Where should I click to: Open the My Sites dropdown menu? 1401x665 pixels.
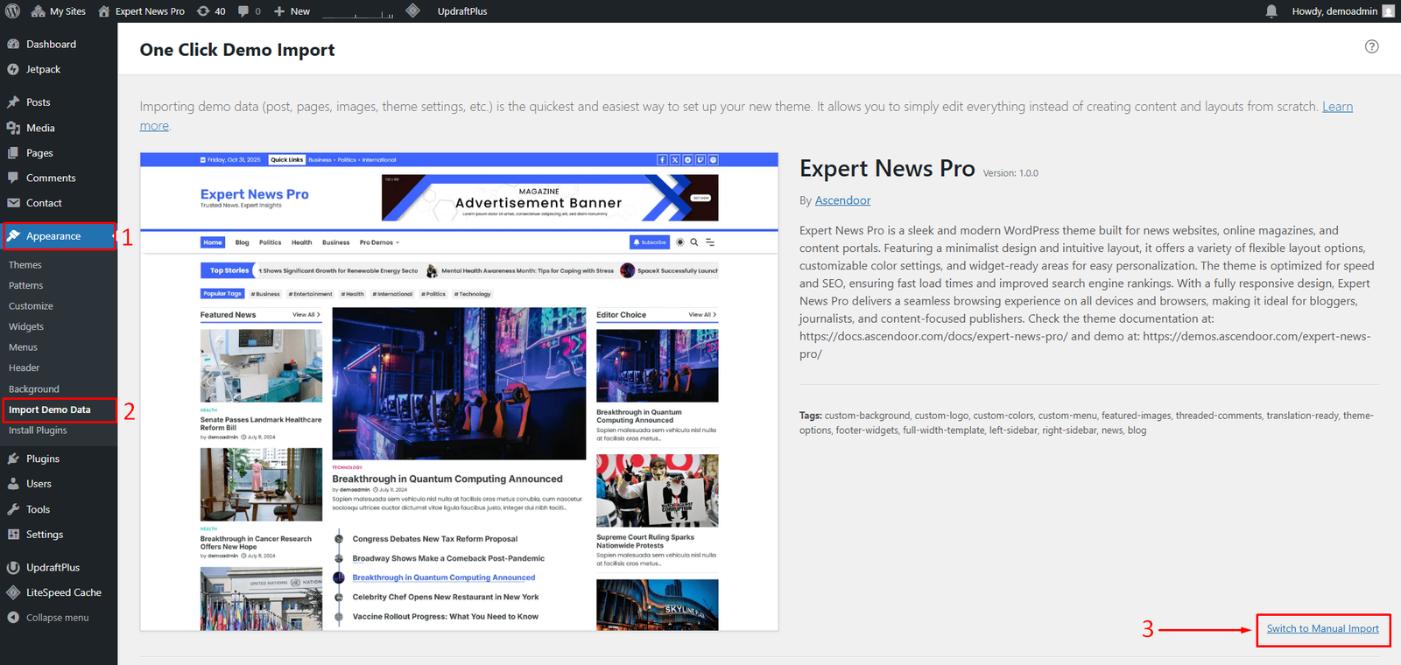(x=59, y=11)
